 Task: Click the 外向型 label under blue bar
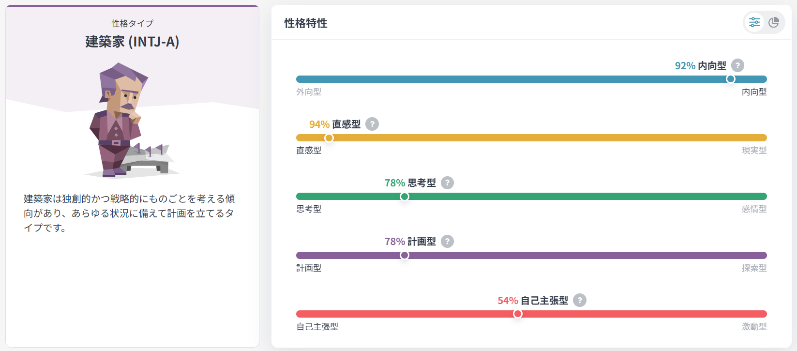[309, 92]
